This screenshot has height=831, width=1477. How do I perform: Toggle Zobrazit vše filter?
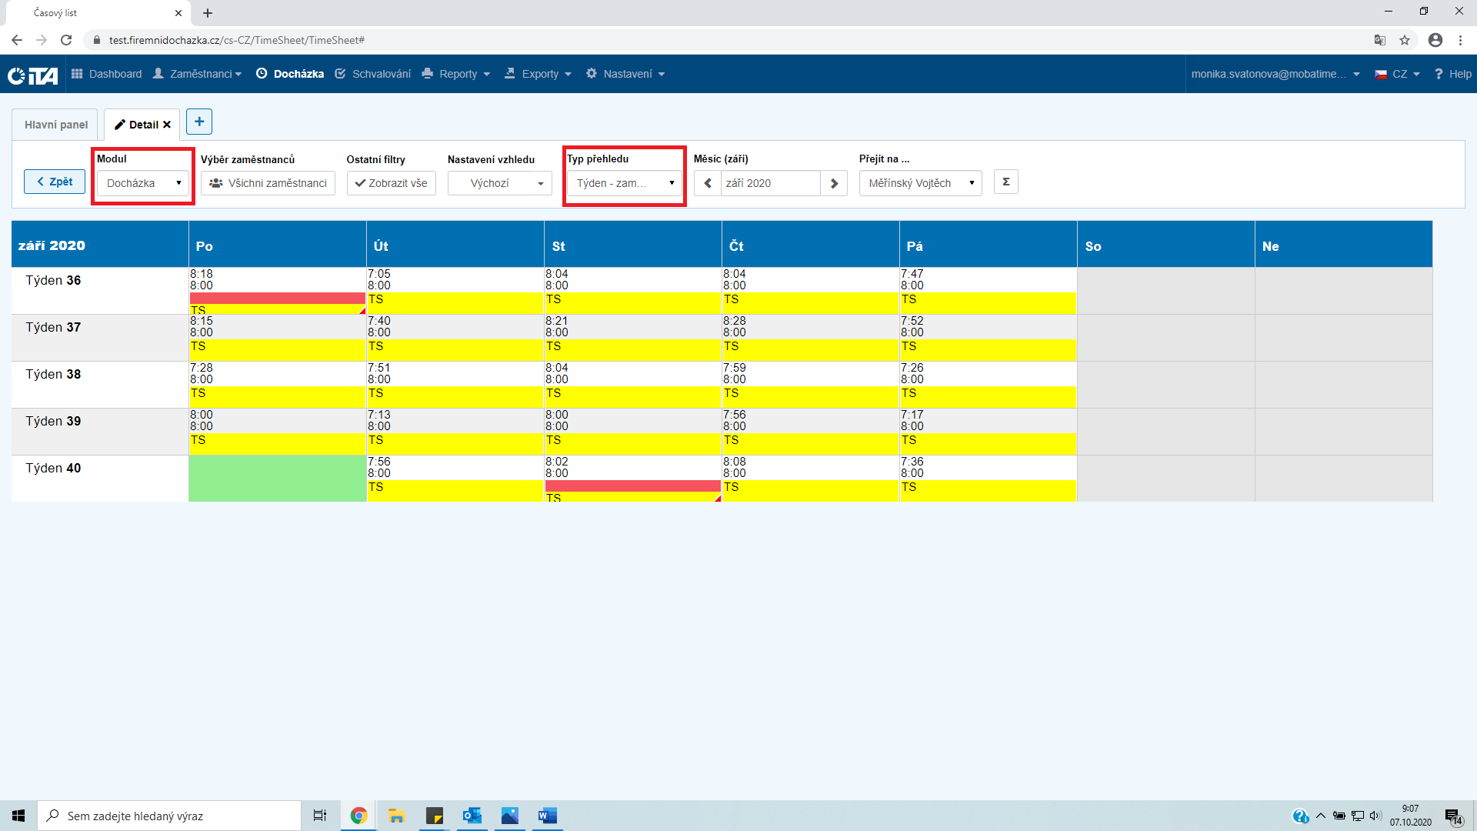(391, 183)
